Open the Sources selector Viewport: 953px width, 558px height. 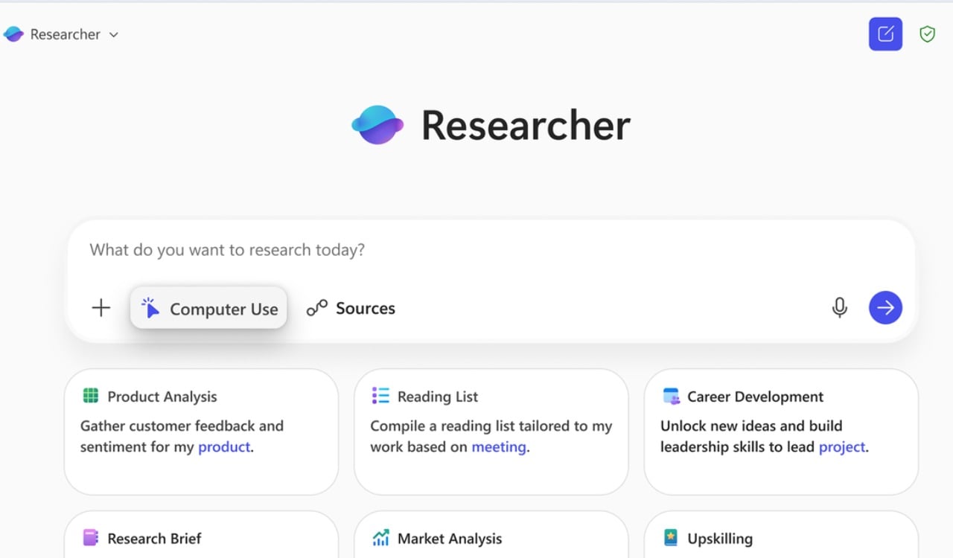pos(351,308)
